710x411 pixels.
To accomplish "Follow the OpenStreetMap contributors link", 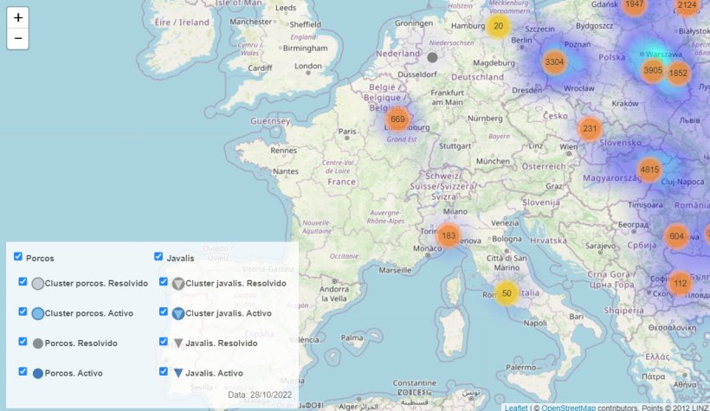I will [570, 407].
